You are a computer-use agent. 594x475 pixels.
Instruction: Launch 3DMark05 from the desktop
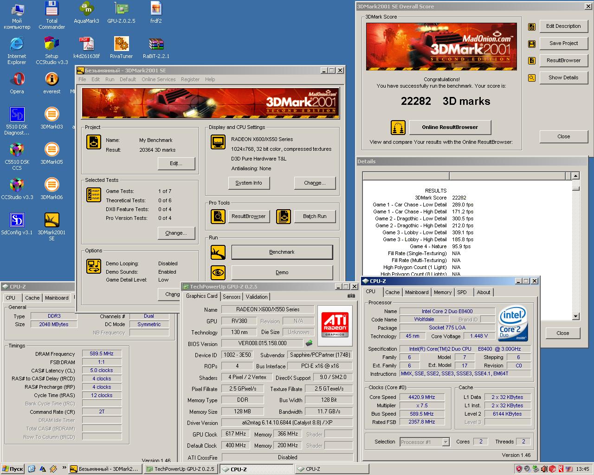point(52,153)
